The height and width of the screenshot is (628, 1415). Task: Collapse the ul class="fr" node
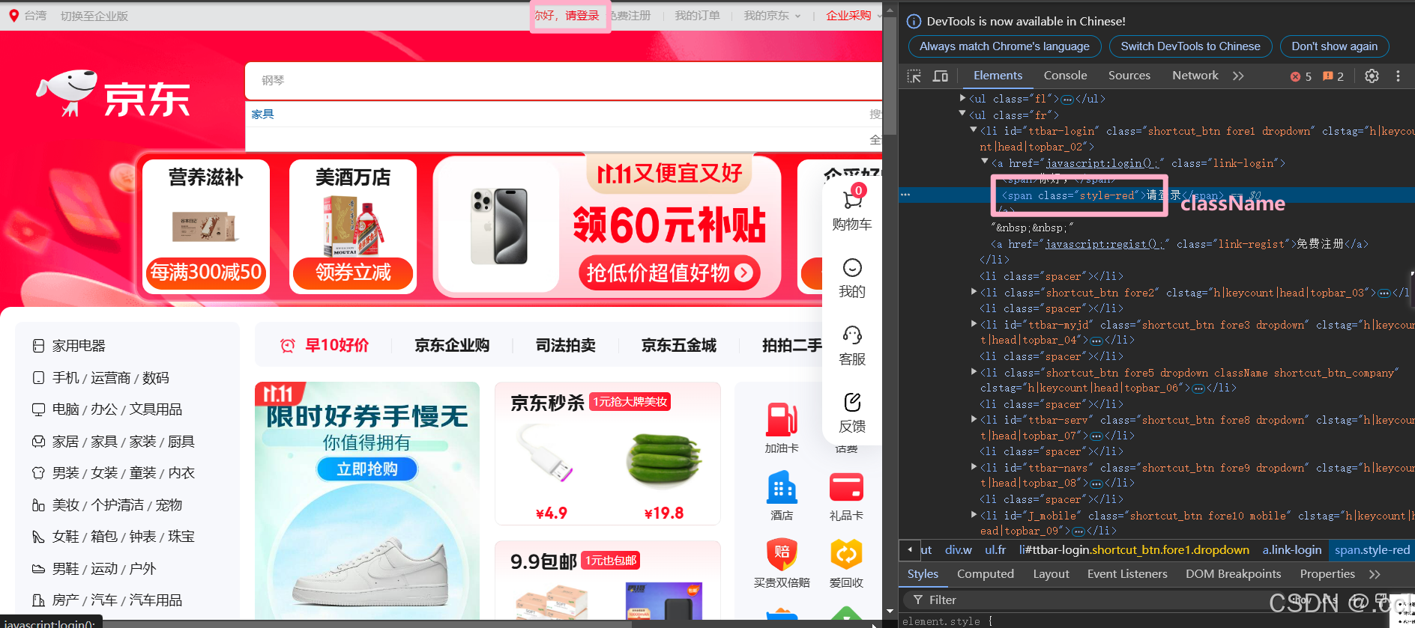[962, 114]
